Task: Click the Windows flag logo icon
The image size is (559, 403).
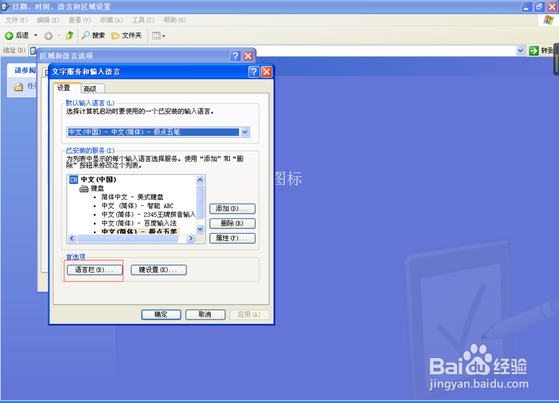Action: (x=548, y=20)
